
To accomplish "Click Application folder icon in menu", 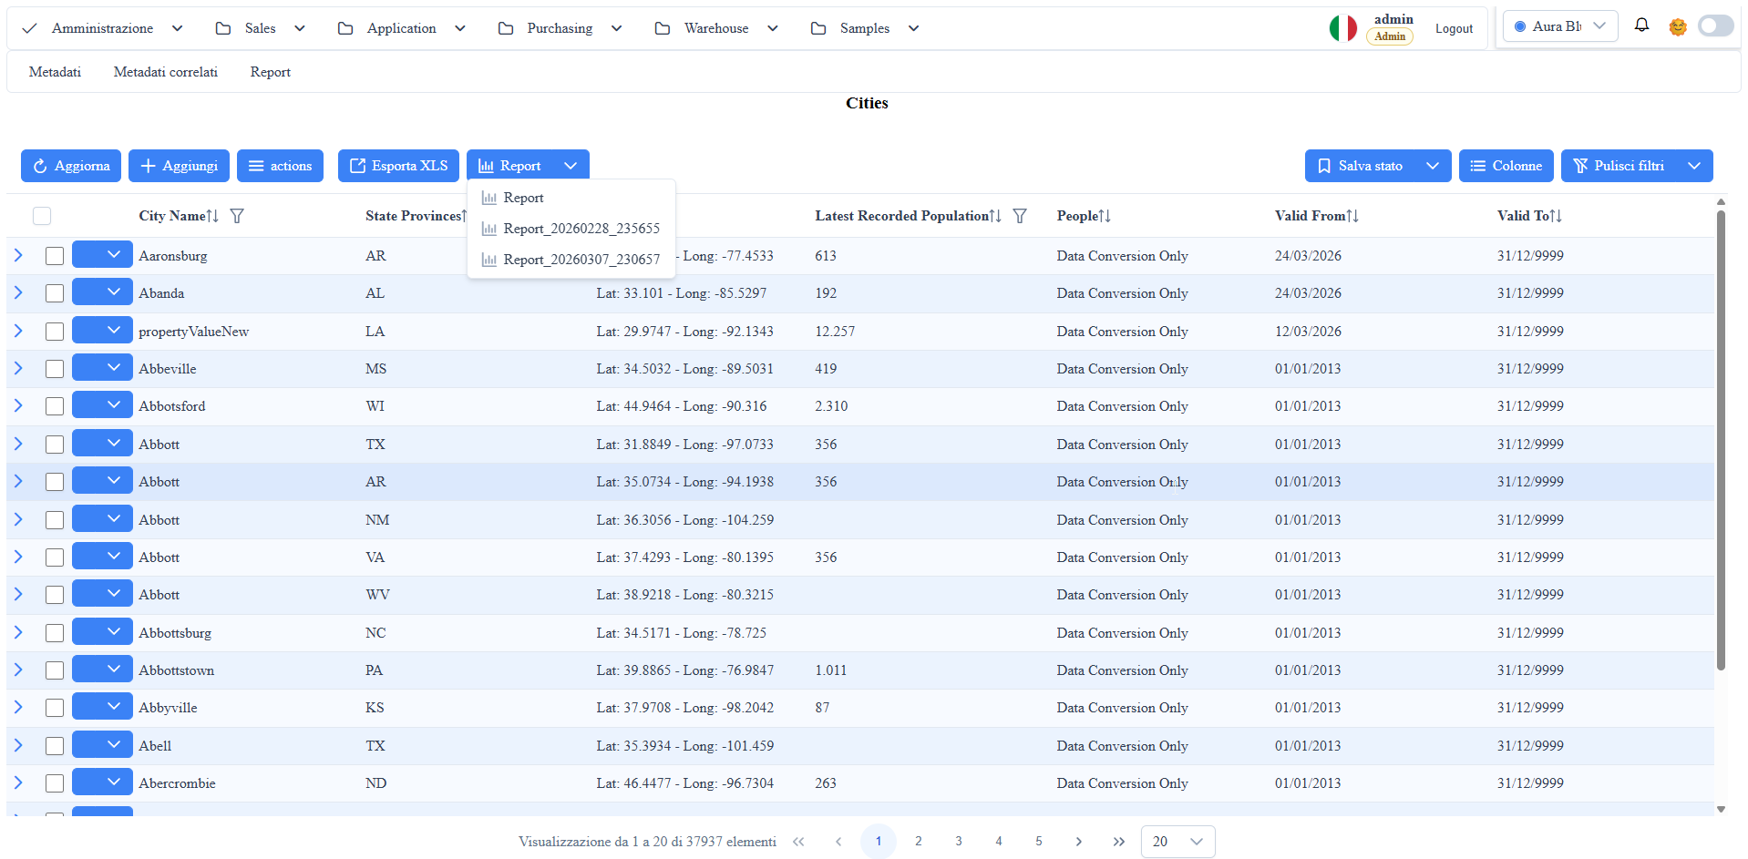I will coord(345,28).
